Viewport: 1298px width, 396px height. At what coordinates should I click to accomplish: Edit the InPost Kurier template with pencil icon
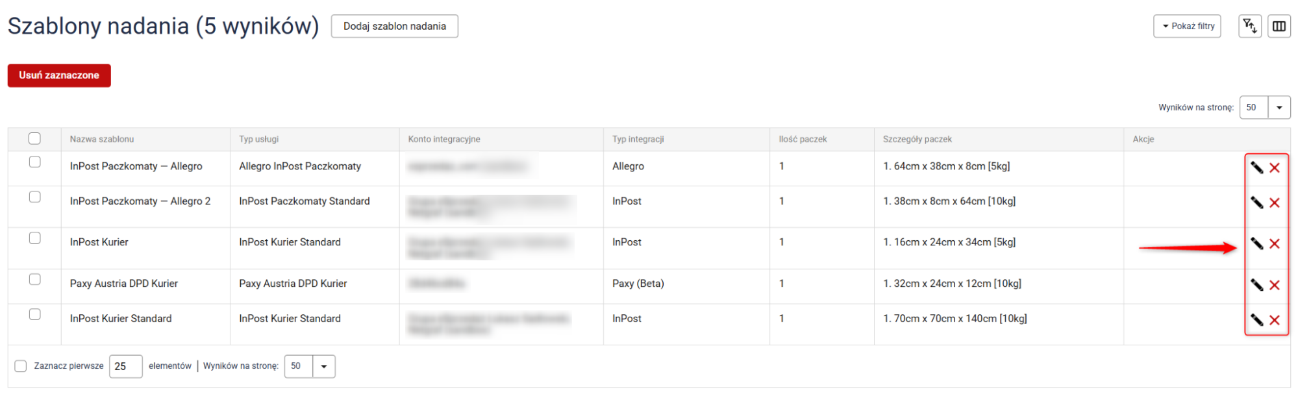(x=1256, y=243)
